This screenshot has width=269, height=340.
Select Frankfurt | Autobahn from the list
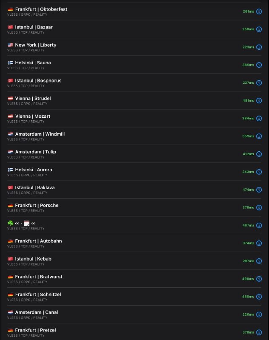click(x=134, y=243)
